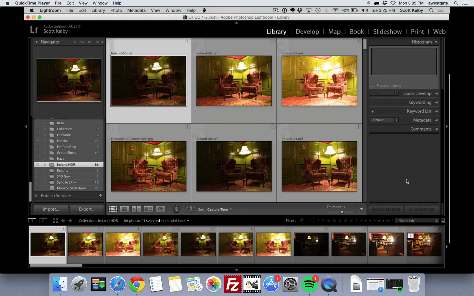474x296 pixels.
Task: Toggle the flagged photos filter
Action: click(x=301, y=221)
